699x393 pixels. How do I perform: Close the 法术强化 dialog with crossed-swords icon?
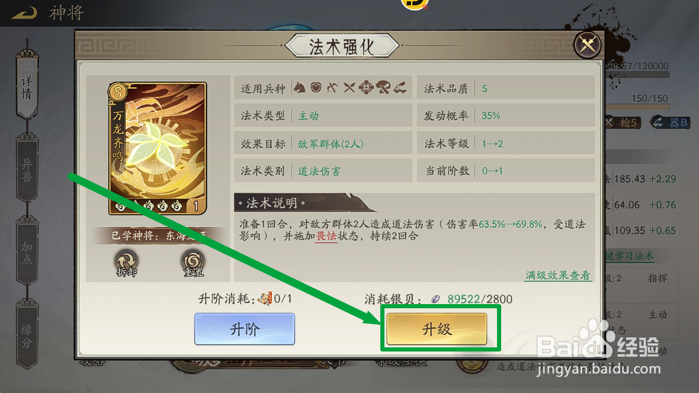587,44
